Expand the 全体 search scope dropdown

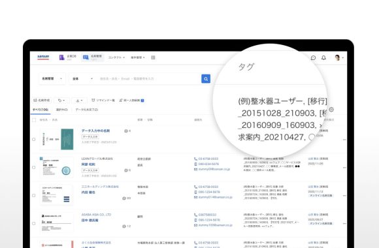(82, 79)
